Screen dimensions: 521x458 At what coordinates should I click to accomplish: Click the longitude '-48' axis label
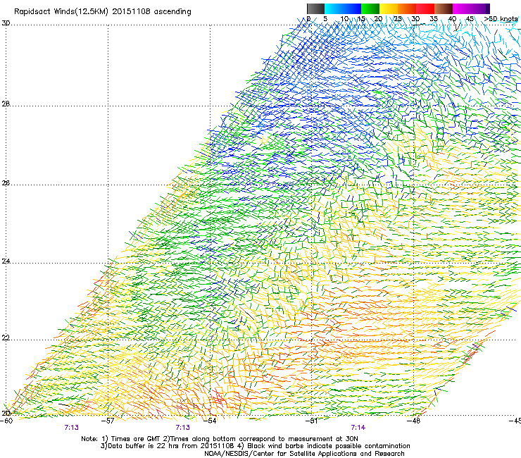(413, 421)
